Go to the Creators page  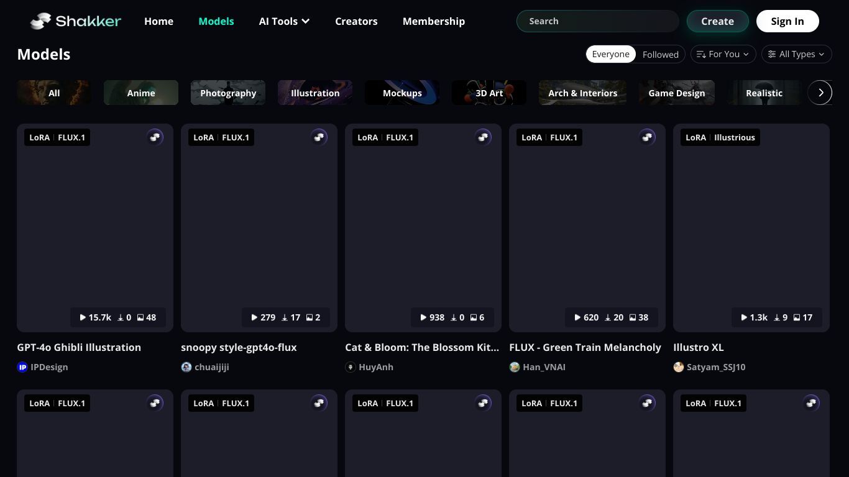tap(356, 21)
